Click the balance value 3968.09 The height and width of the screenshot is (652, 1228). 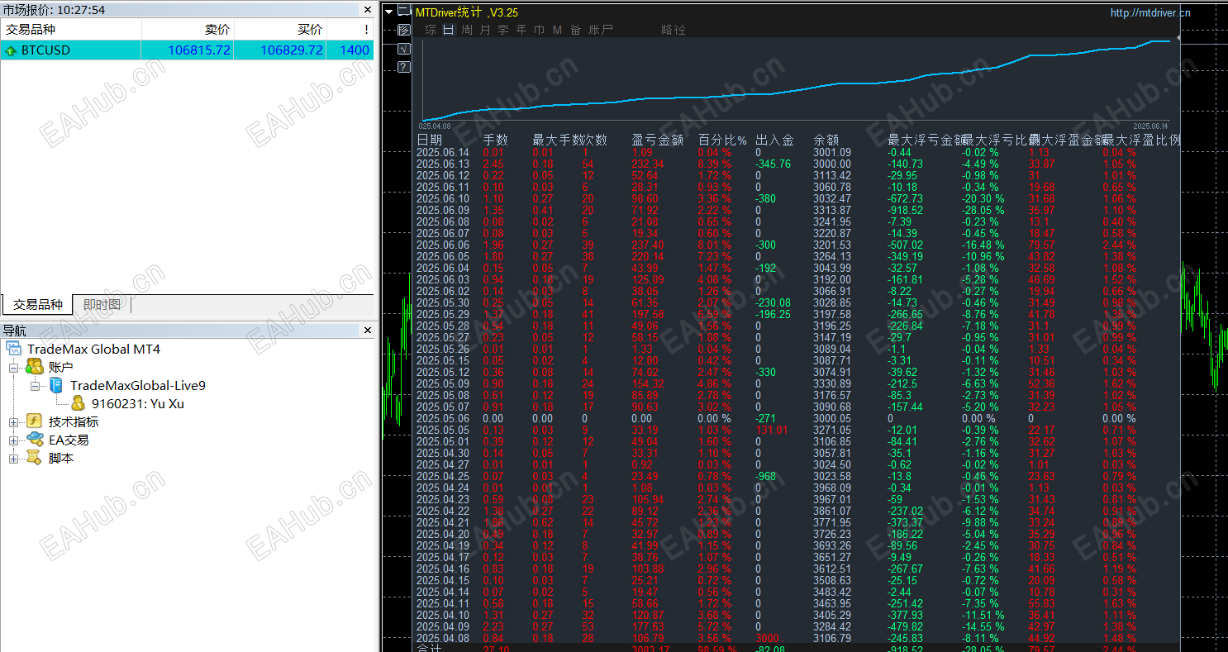coord(832,488)
